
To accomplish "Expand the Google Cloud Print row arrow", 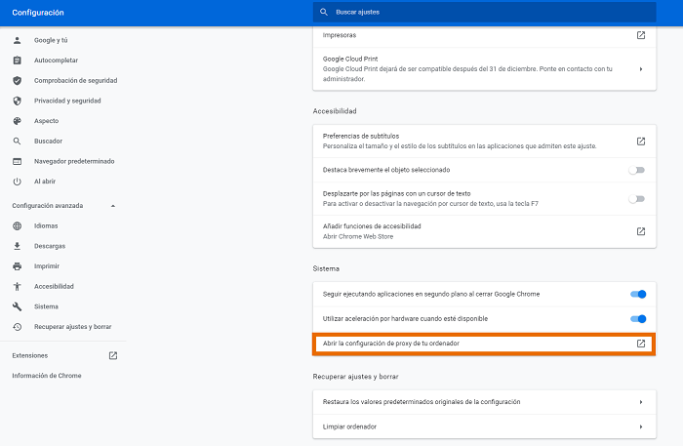I will pyautogui.click(x=641, y=69).
